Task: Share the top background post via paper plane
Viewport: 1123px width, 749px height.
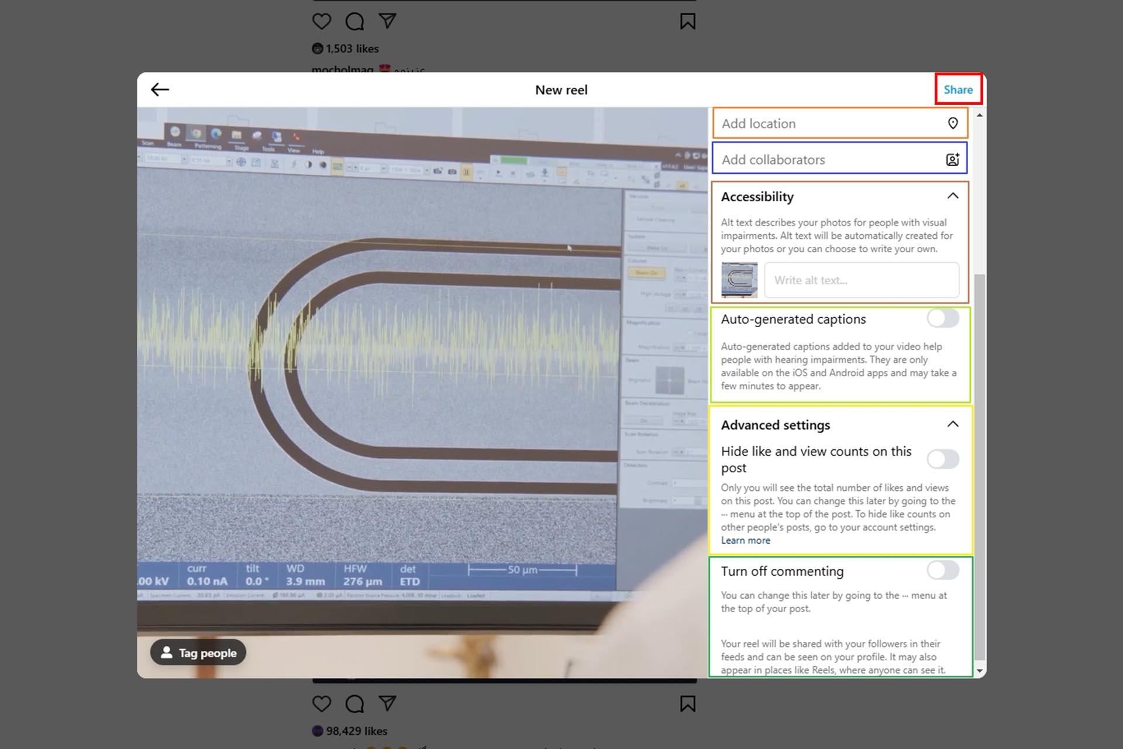Action: [x=387, y=21]
